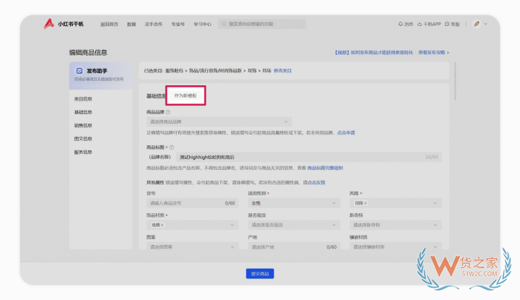520x300 pixels.
Task: Open the 镶嵌材质 dropdown
Action: [x=395, y=247]
